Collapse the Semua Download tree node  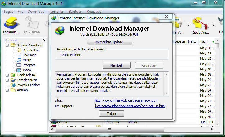tap(7, 45)
